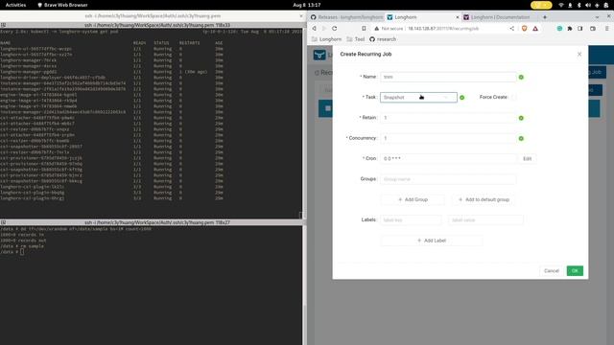This screenshot has width=614, height=345.
Task: Click the upper terminal pane title bar
Action: (153, 25)
